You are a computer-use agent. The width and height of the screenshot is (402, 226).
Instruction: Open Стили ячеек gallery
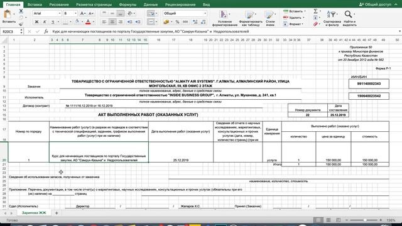tap(270, 18)
